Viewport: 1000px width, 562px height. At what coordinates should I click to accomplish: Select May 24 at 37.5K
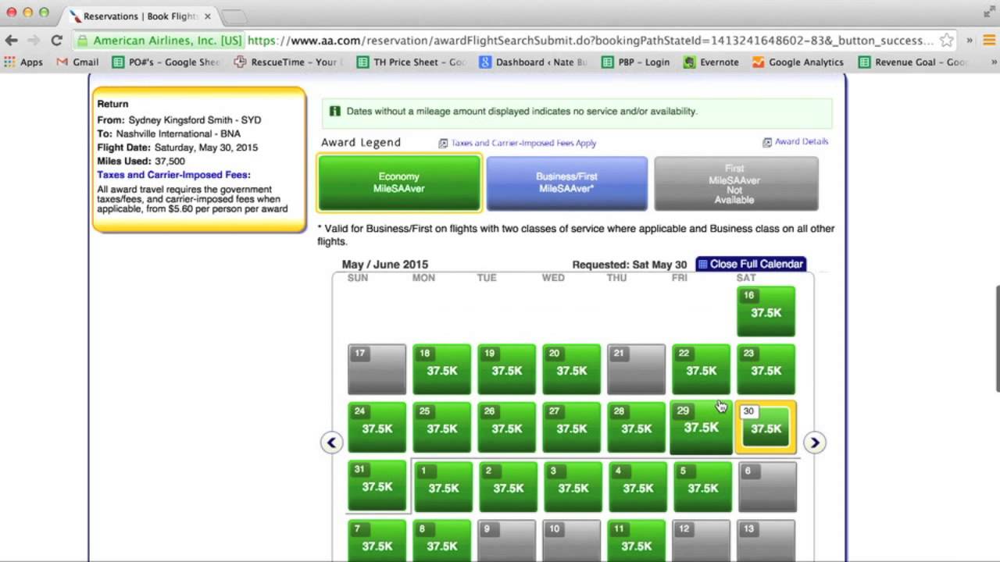tap(377, 428)
